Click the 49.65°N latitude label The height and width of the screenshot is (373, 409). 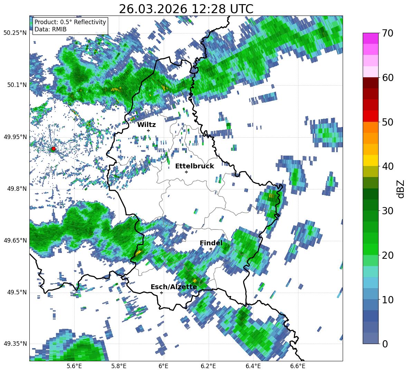[x=15, y=240]
